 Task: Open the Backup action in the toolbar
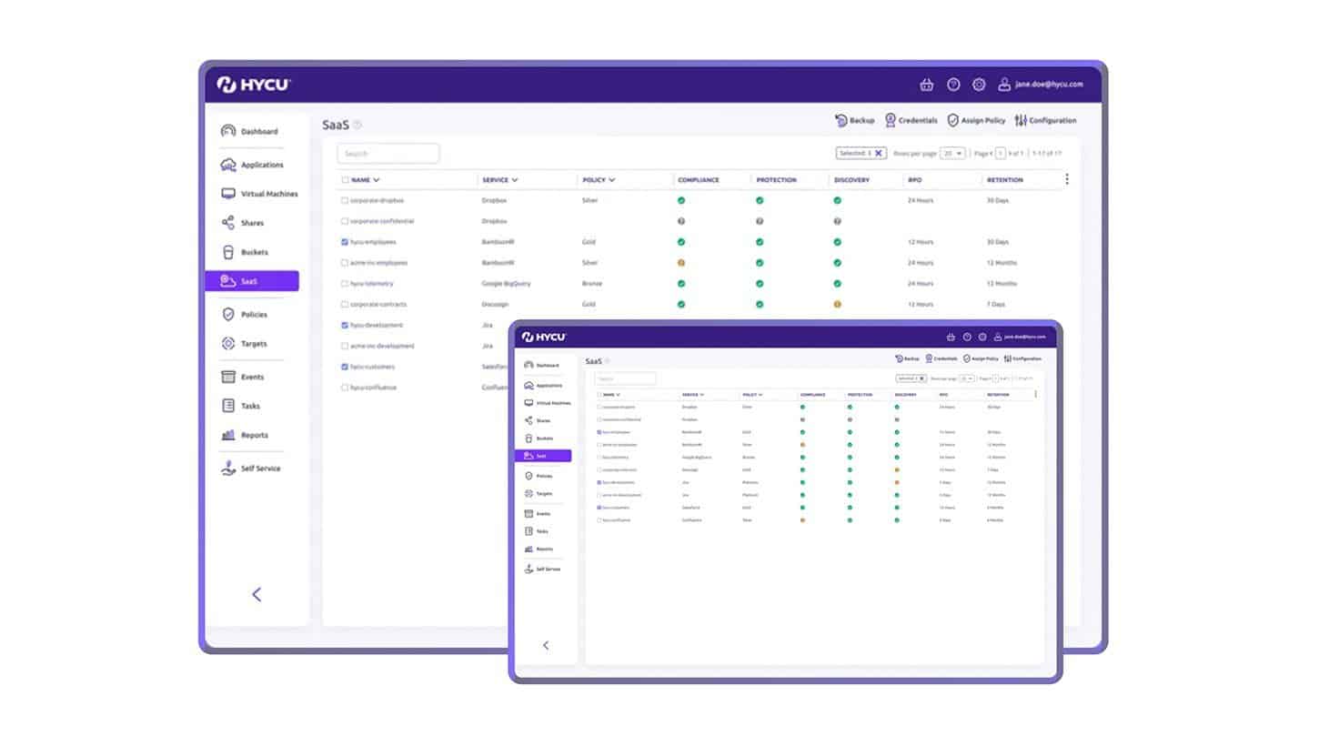[x=841, y=120]
